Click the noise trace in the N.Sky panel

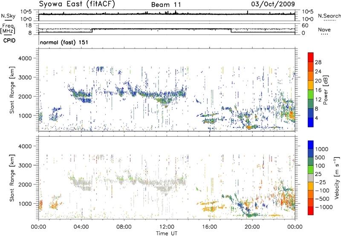pos(167,14)
